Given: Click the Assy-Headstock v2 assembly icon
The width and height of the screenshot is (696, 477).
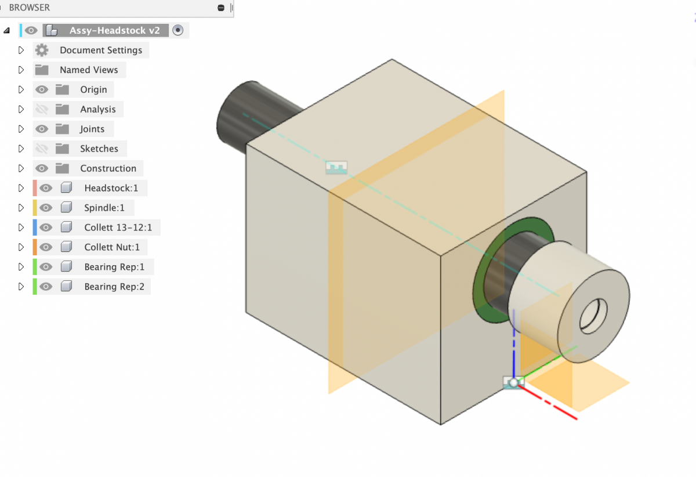Looking at the screenshot, I should click(52, 30).
